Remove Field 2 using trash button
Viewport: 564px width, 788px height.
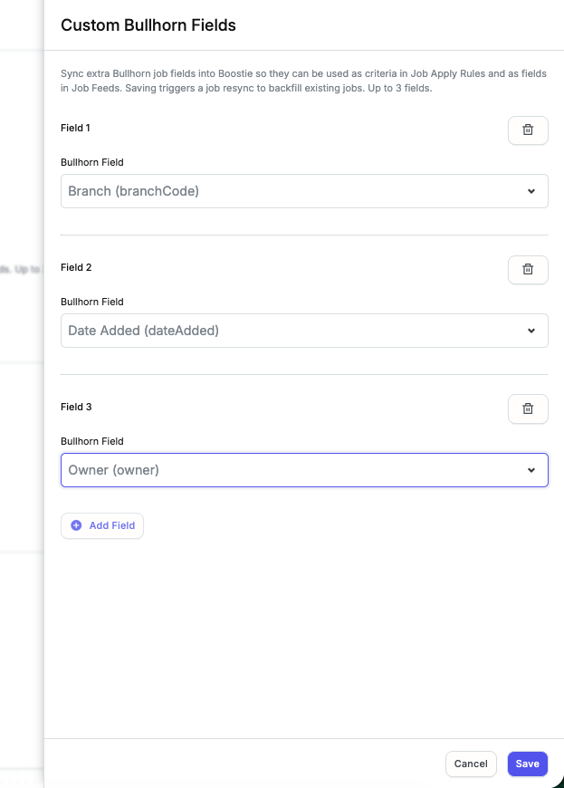528,270
